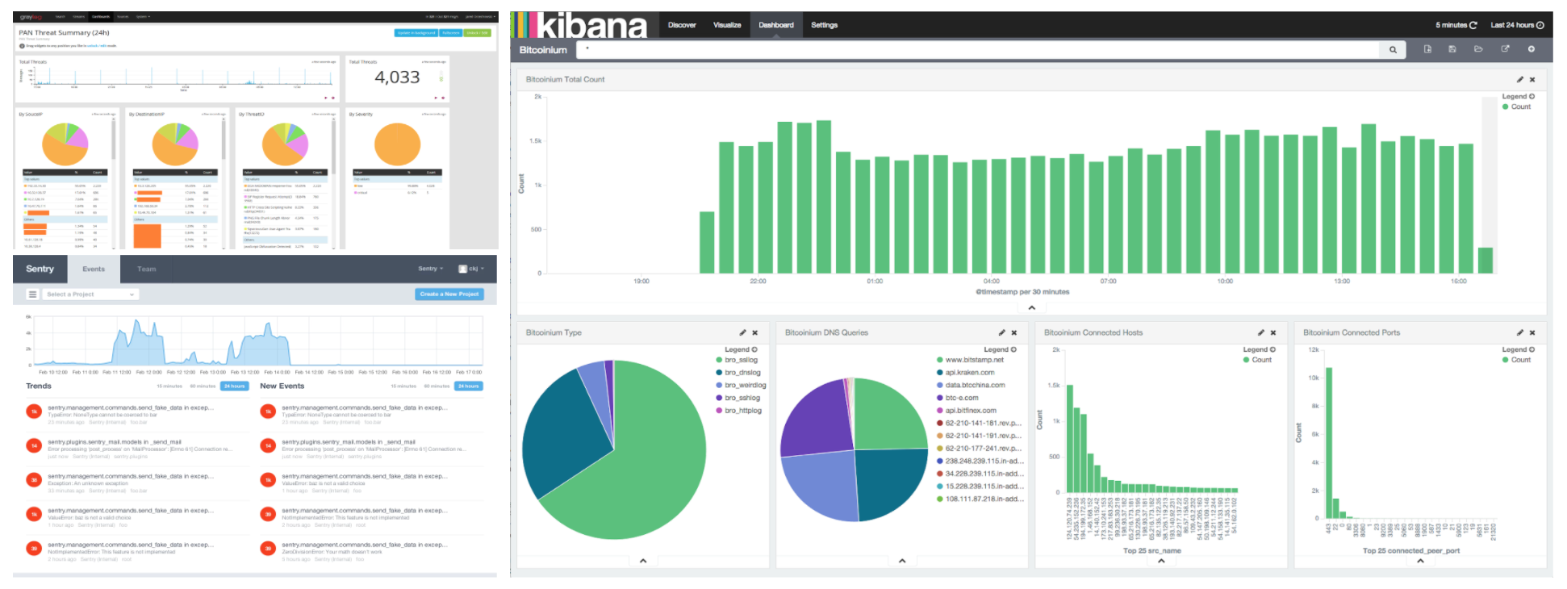Open the Graylog user account dropdown
The width and height of the screenshot is (1567, 589).
click(x=480, y=16)
